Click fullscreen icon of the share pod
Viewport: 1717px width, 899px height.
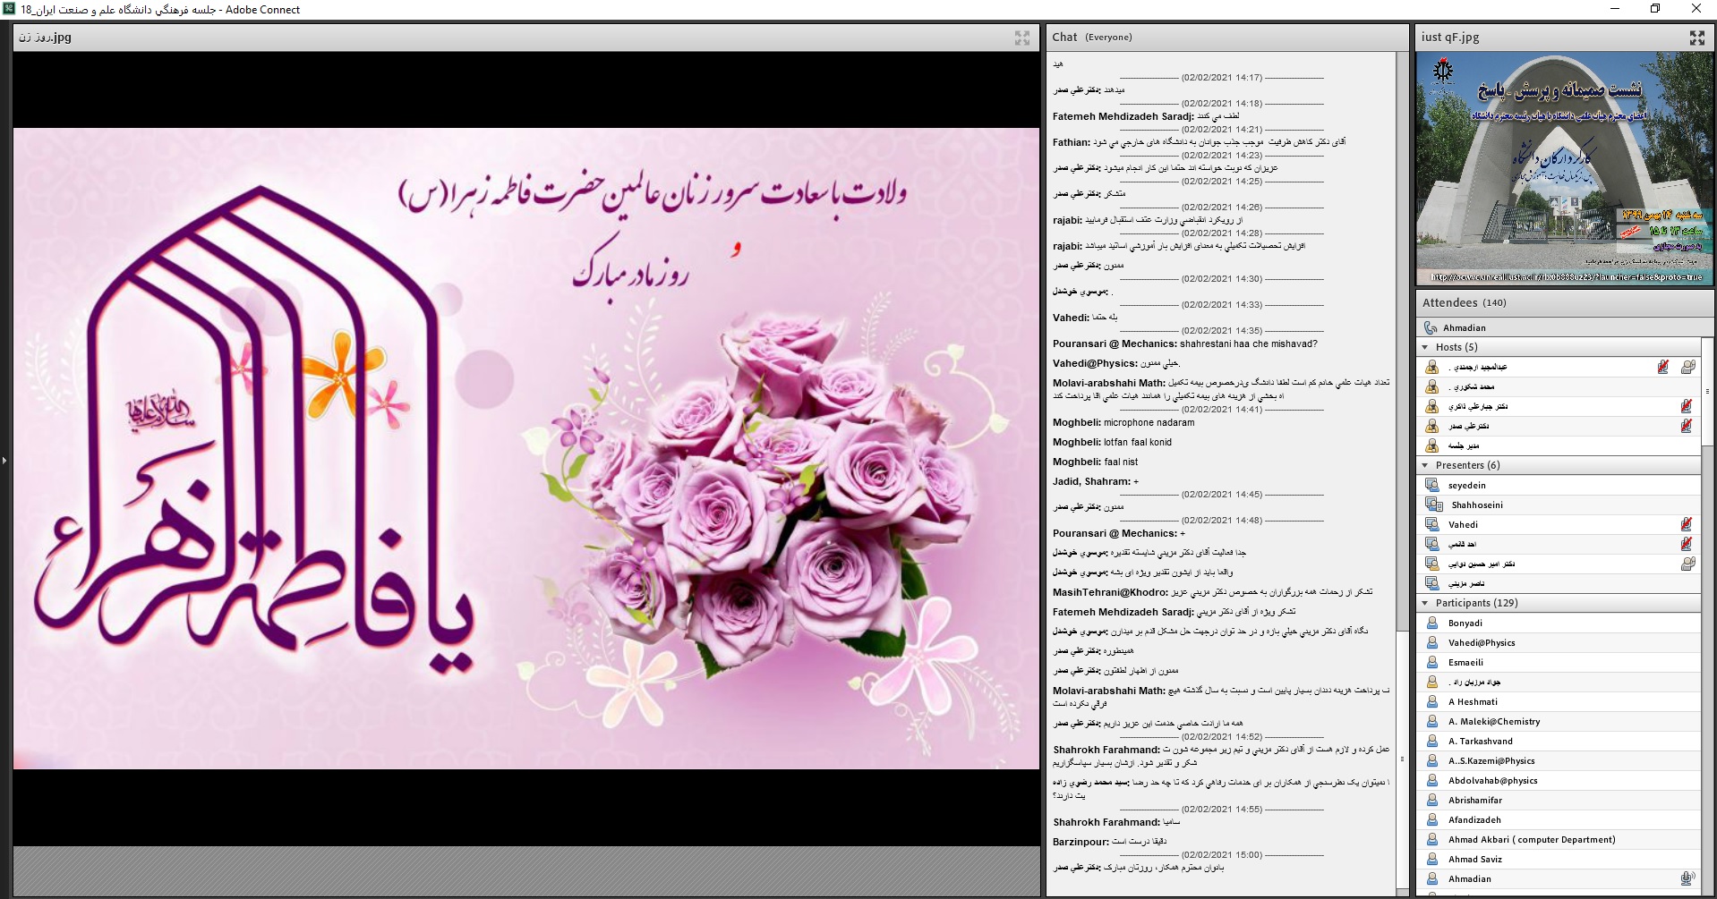click(x=1021, y=38)
